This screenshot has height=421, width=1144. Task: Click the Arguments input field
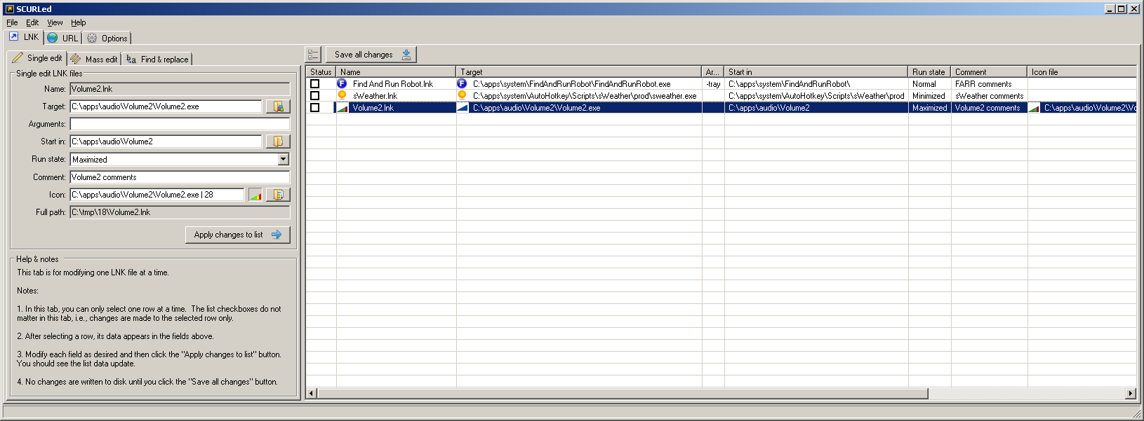tap(180, 124)
